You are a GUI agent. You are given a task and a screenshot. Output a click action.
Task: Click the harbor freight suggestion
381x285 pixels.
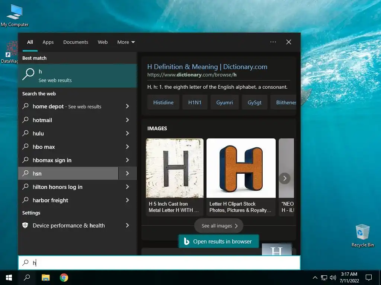coord(68,200)
